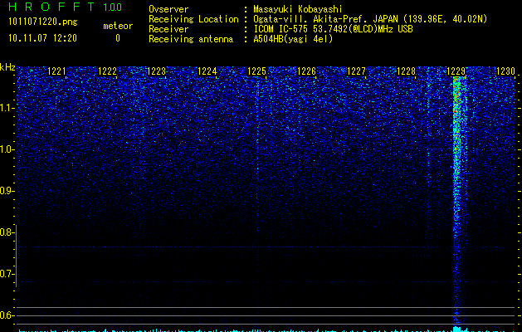Click the Receiving Location label
522x332 pixels.
(x=193, y=19)
